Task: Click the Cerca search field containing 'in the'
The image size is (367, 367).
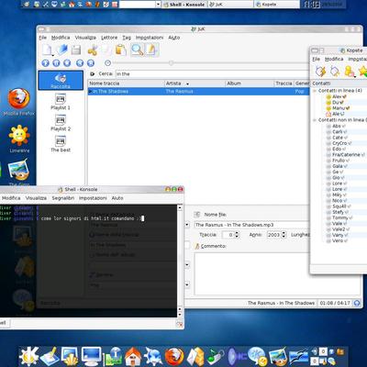Action: coord(212,74)
